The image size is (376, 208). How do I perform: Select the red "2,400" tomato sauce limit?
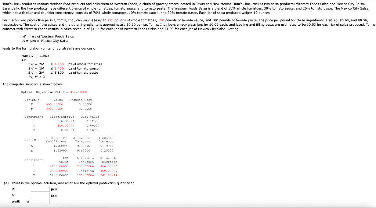point(59,69)
